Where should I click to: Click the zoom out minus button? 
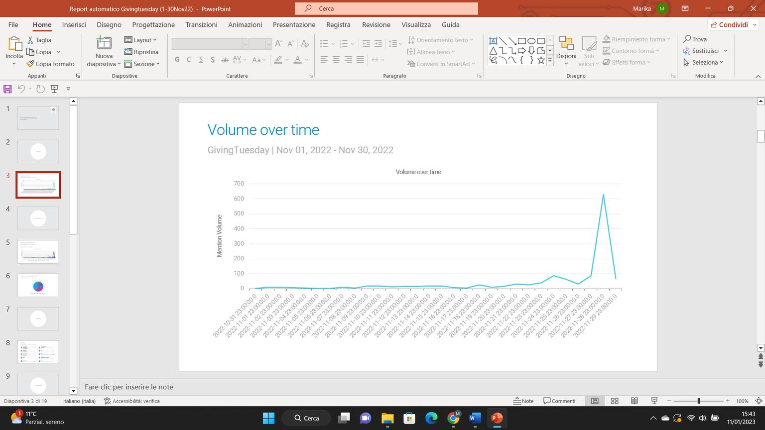[x=669, y=401]
